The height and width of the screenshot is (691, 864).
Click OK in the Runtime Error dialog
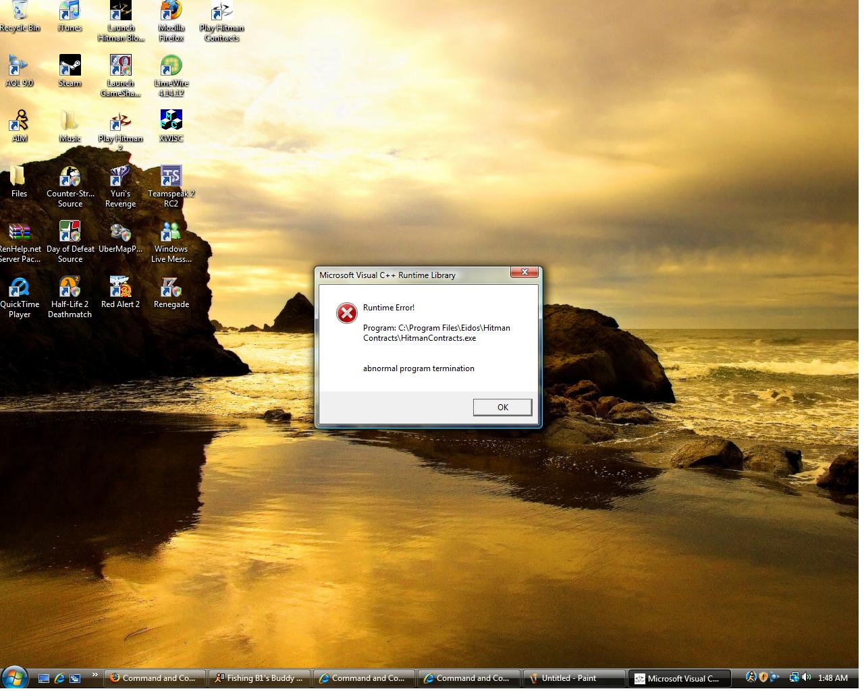[x=502, y=407]
